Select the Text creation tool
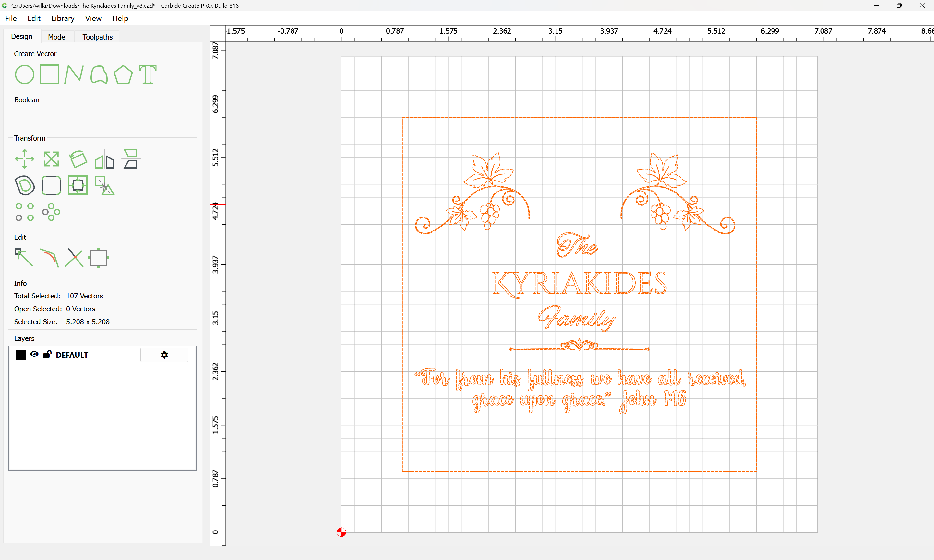934x560 pixels. coord(148,74)
